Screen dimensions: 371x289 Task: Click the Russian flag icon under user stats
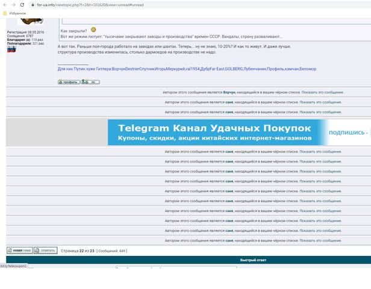[11, 49]
